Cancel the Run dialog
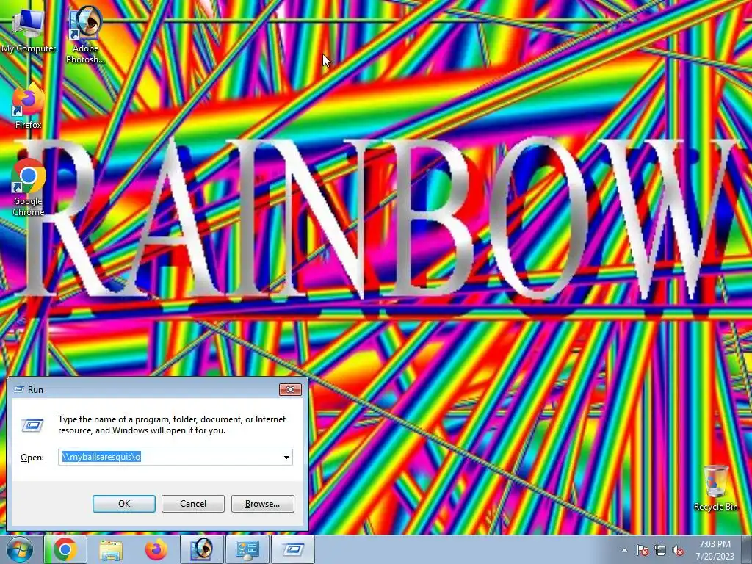Viewport: 752px width, 564px height. (x=193, y=504)
